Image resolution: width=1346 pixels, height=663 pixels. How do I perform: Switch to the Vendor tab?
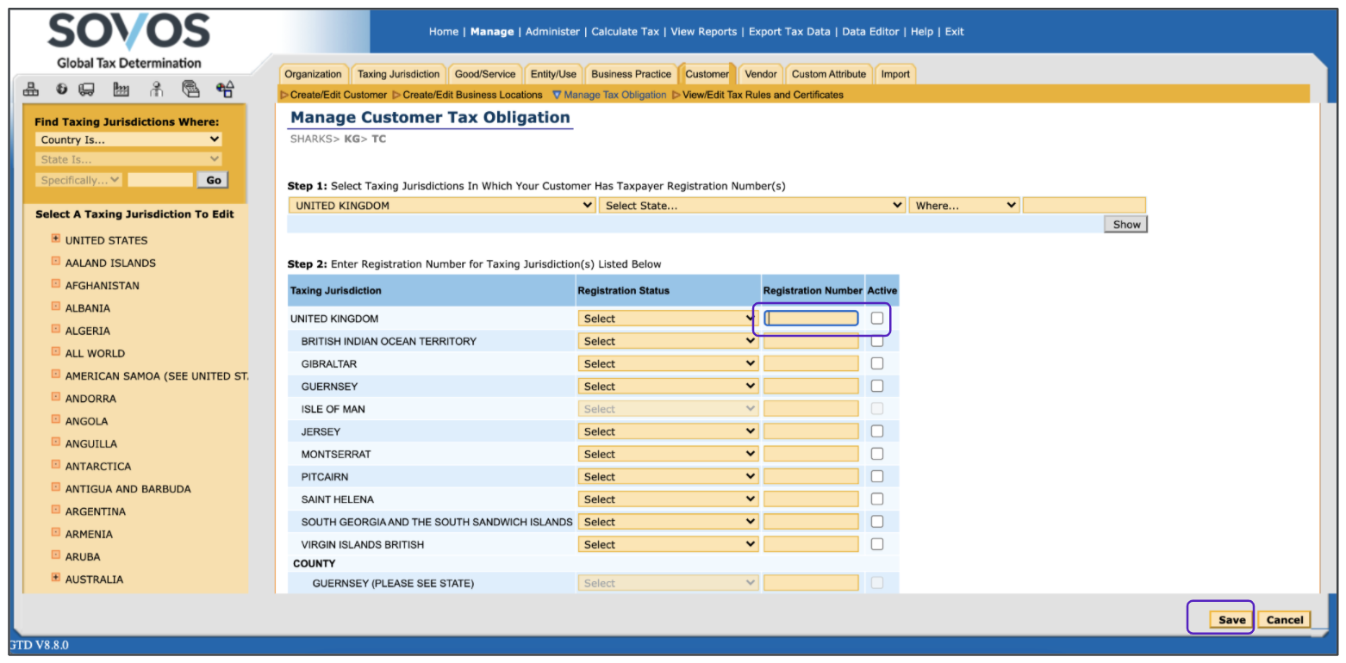click(761, 74)
